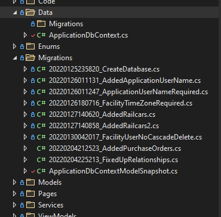Click the open Data folder icon
This screenshot has width=221, height=217.
30,13
